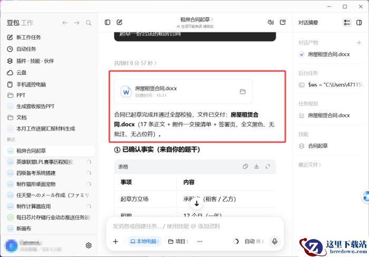The image size is (369, 257).
Task: Click the share conversation icon in header
Action: [283, 22]
